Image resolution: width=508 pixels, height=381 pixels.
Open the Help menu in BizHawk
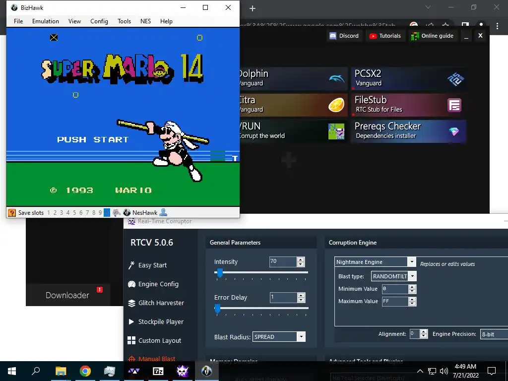166,21
